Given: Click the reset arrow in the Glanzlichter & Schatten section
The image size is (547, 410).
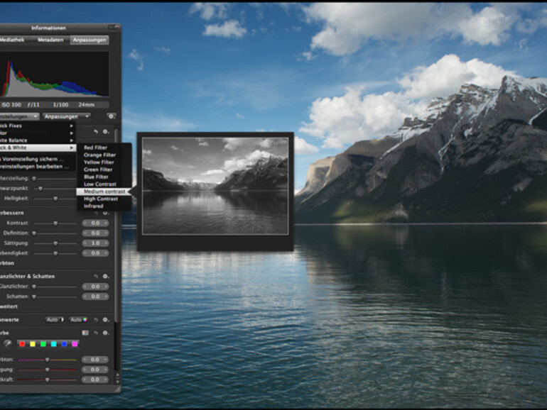Looking at the screenshot, I should click(x=96, y=276).
